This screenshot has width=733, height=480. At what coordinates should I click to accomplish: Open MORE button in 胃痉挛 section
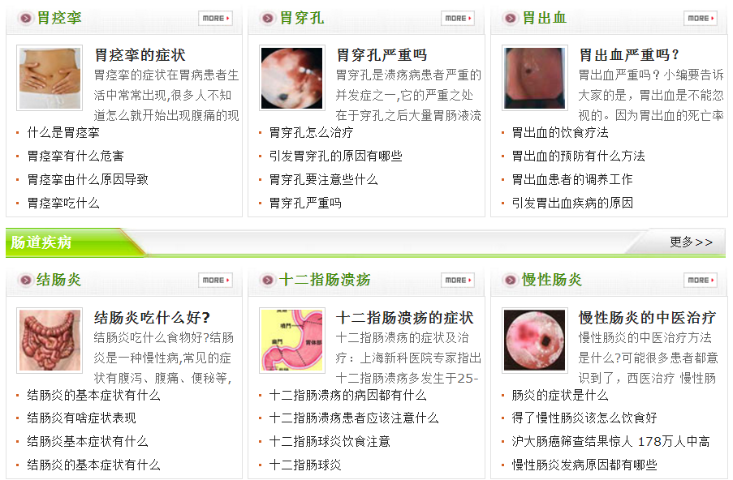[x=215, y=18]
